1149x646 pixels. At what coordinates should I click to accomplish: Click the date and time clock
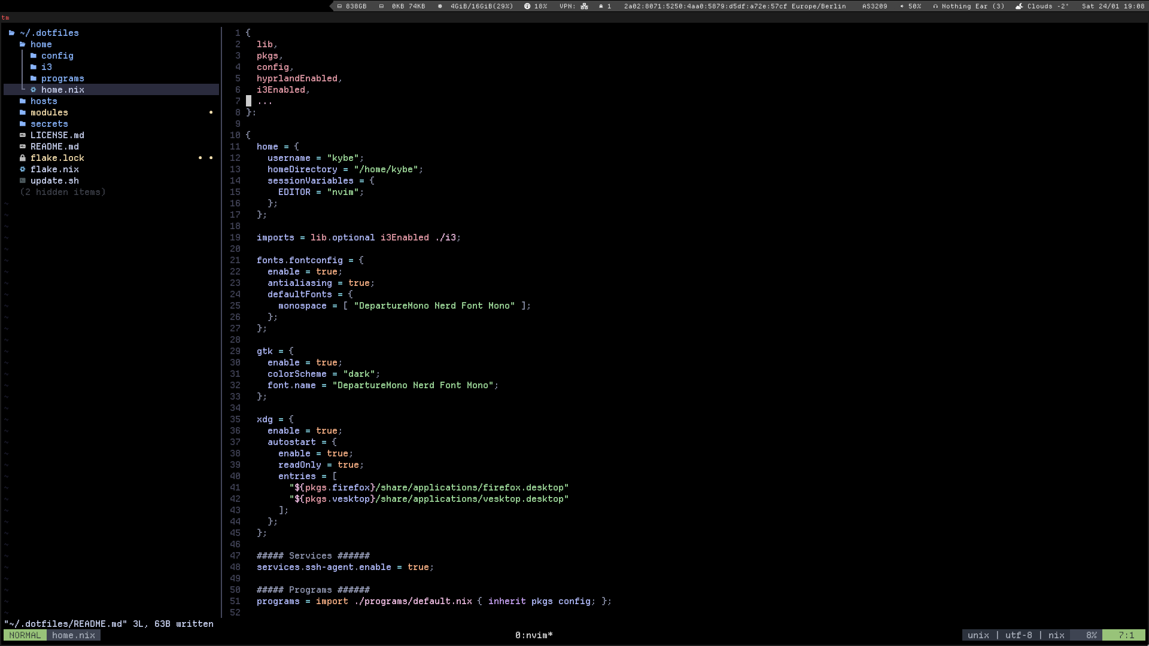[1112, 6]
